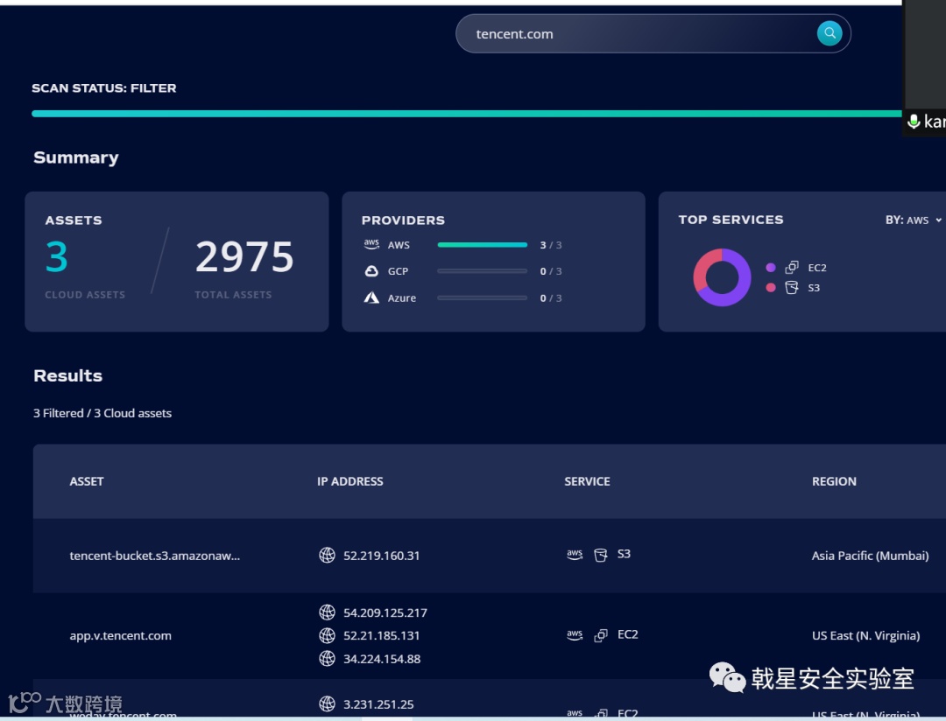Click EC2 instance icon in app.v.tencent.com row
946x721 pixels.
[x=601, y=635]
